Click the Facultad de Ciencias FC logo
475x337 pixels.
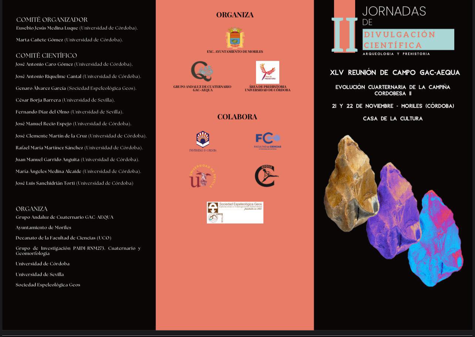267,140
